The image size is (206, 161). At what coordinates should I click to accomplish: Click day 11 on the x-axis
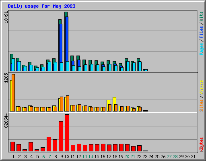(x=72, y=157)
